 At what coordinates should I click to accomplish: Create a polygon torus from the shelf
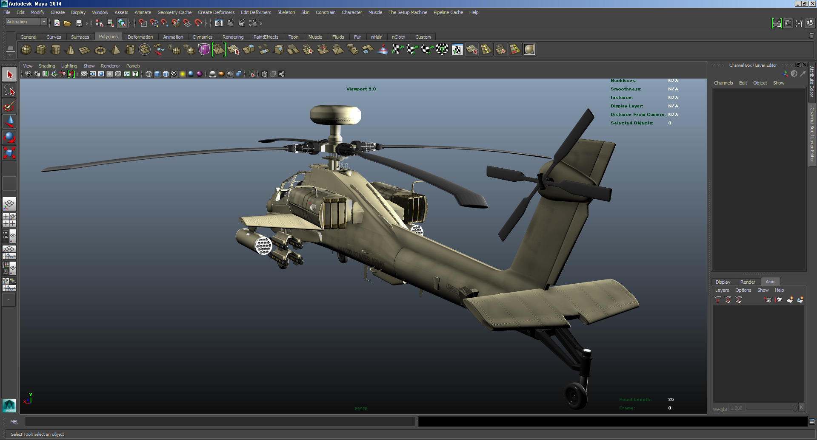tap(100, 50)
